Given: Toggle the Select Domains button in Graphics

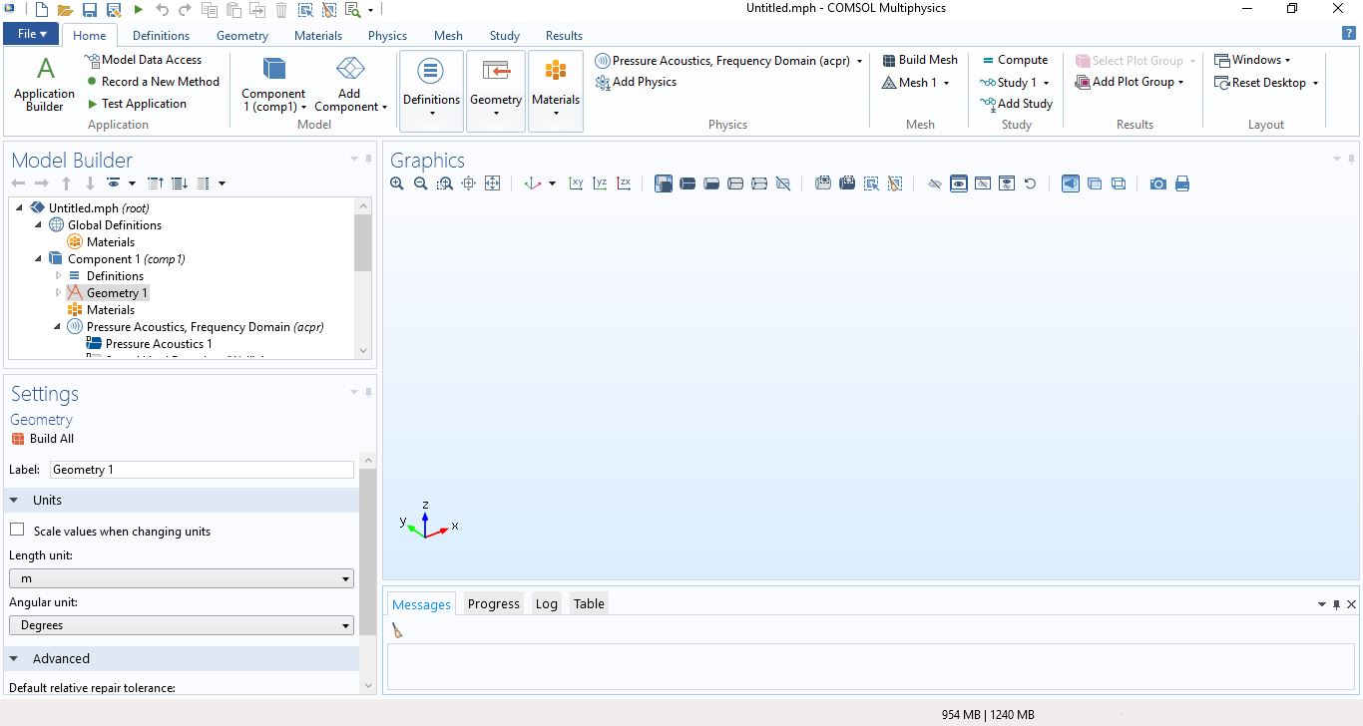Looking at the screenshot, I should (687, 183).
